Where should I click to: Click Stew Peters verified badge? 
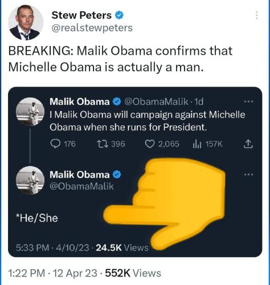point(120,15)
